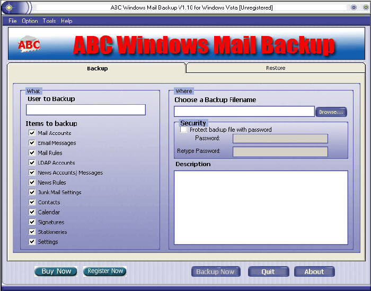
Task: Open the Help menu
Action: pos(66,21)
